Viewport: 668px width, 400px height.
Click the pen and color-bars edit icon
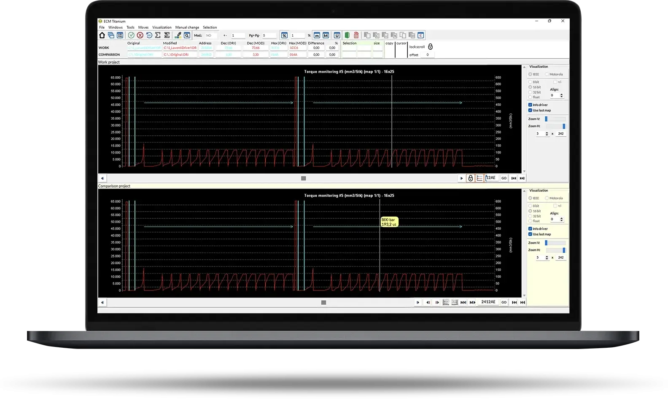click(178, 35)
